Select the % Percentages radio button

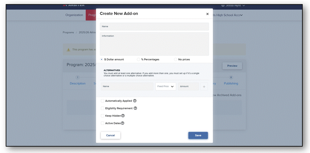click(x=138, y=59)
